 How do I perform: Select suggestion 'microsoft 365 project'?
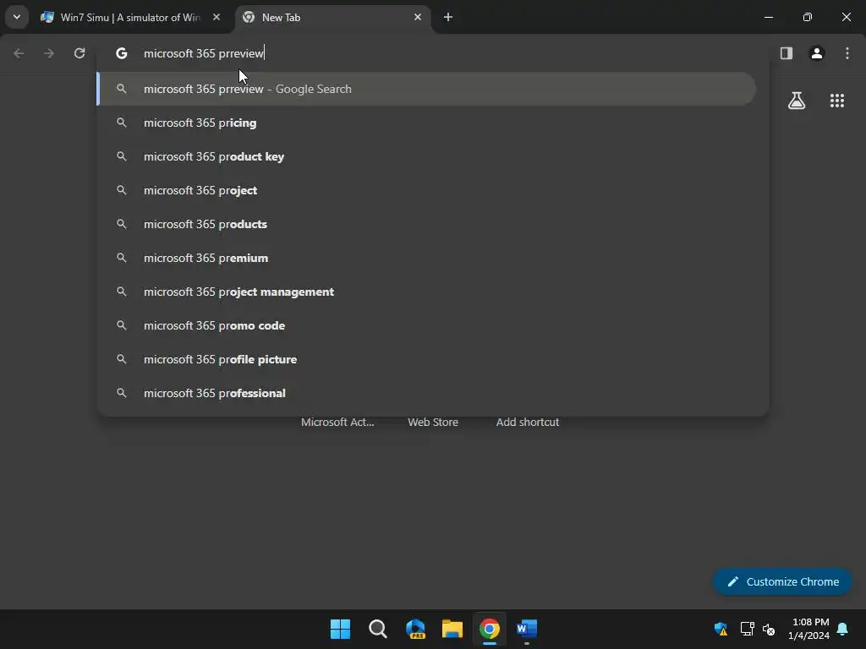tap(426, 190)
